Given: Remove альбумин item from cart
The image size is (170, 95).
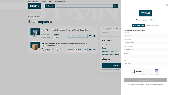Looking at the screenshot, I should 94,50.
